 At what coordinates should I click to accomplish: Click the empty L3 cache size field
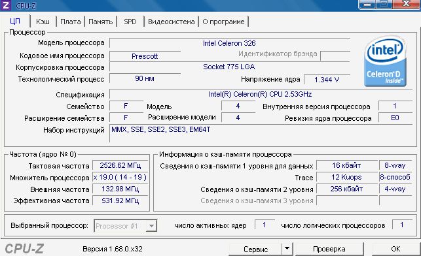pos(346,200)
